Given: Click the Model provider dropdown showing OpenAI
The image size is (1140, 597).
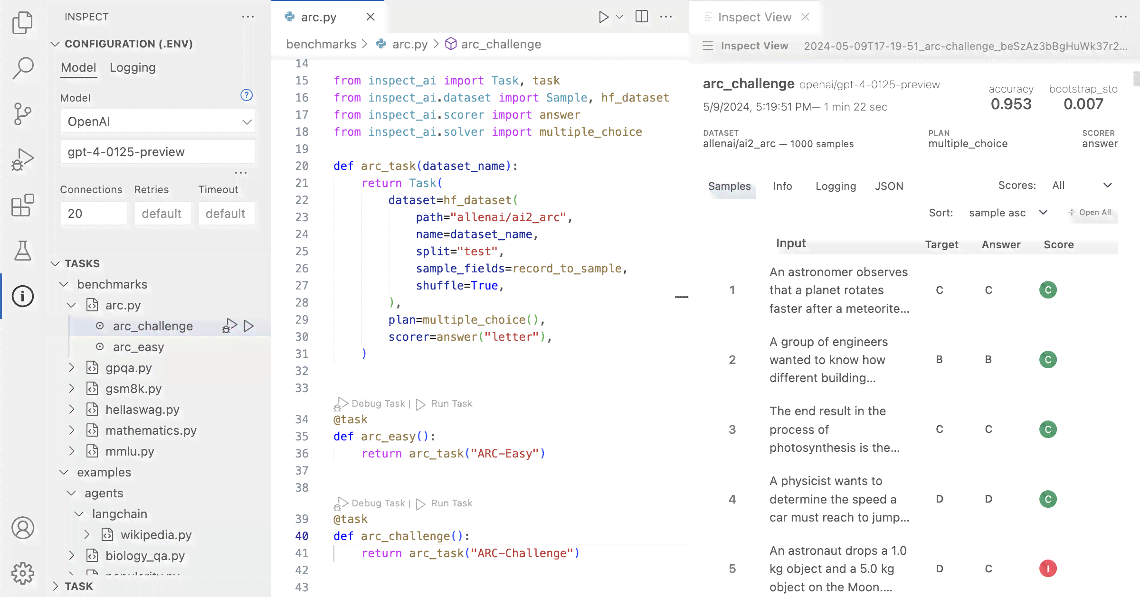Looking at the screenshot, I should point(157,121).
